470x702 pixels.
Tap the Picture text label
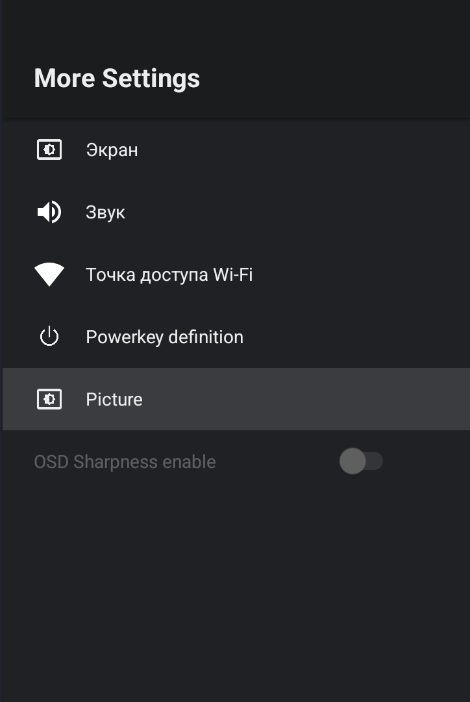[x=114, y=399]
